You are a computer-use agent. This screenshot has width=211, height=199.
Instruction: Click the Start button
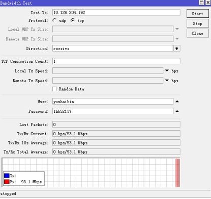198,14
